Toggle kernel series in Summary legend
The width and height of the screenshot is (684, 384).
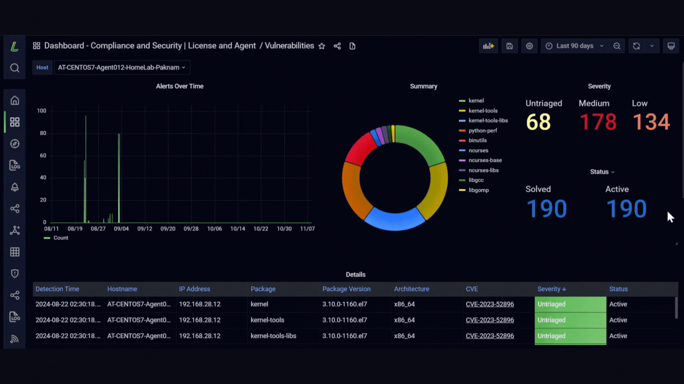476,101
